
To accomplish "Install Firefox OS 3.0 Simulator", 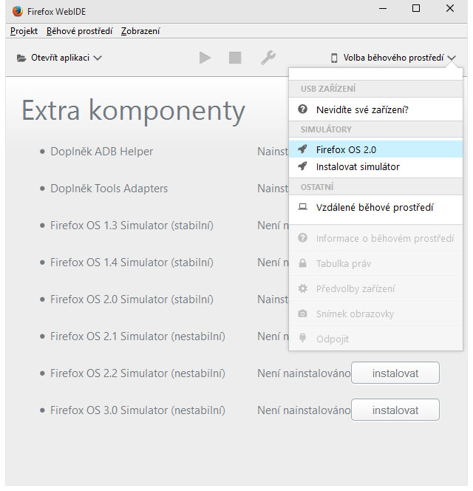I will point(395,410).
